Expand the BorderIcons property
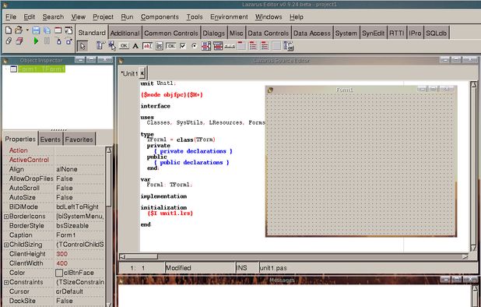This screenshot has width=481, height=307. tap(5, 217)
